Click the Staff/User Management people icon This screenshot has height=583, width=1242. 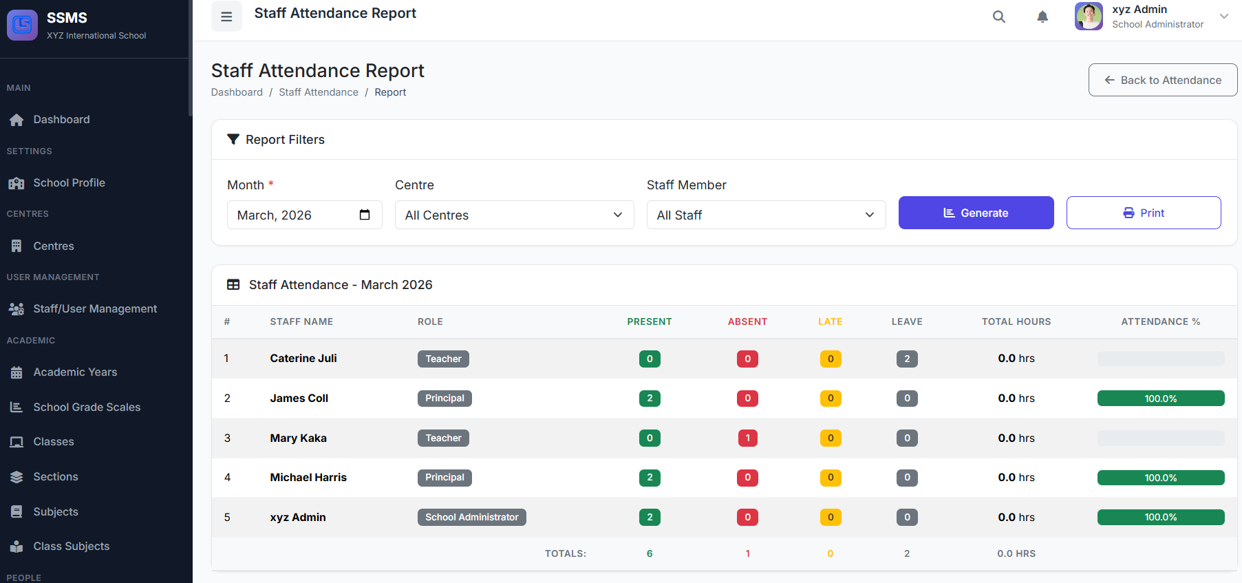click(x=17, y=309)
